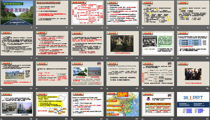
Task: Select slide 11 thumbnail with black-and-white photo
Action: point(158,43)
